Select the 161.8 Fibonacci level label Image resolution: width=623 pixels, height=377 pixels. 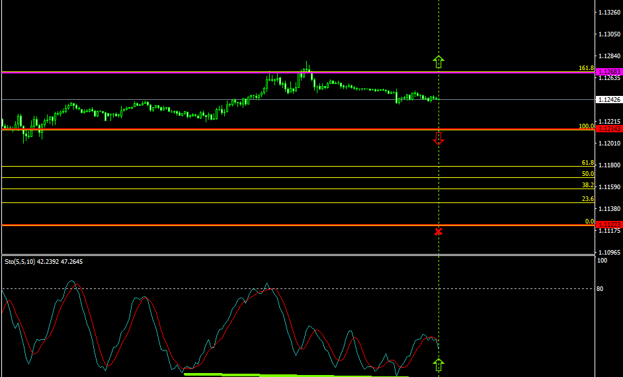pyautogui.click(x=586, y=68)
